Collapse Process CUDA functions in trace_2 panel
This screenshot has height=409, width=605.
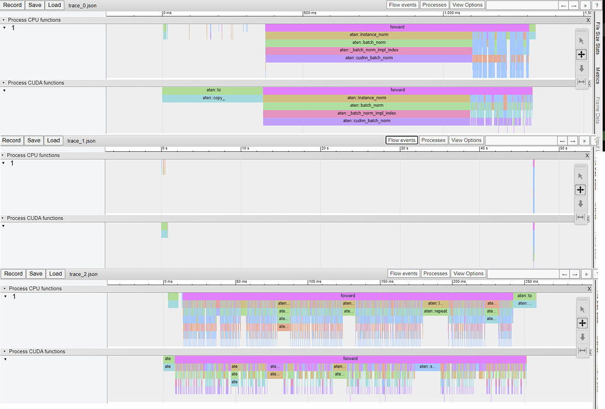(x=4, y=352)
